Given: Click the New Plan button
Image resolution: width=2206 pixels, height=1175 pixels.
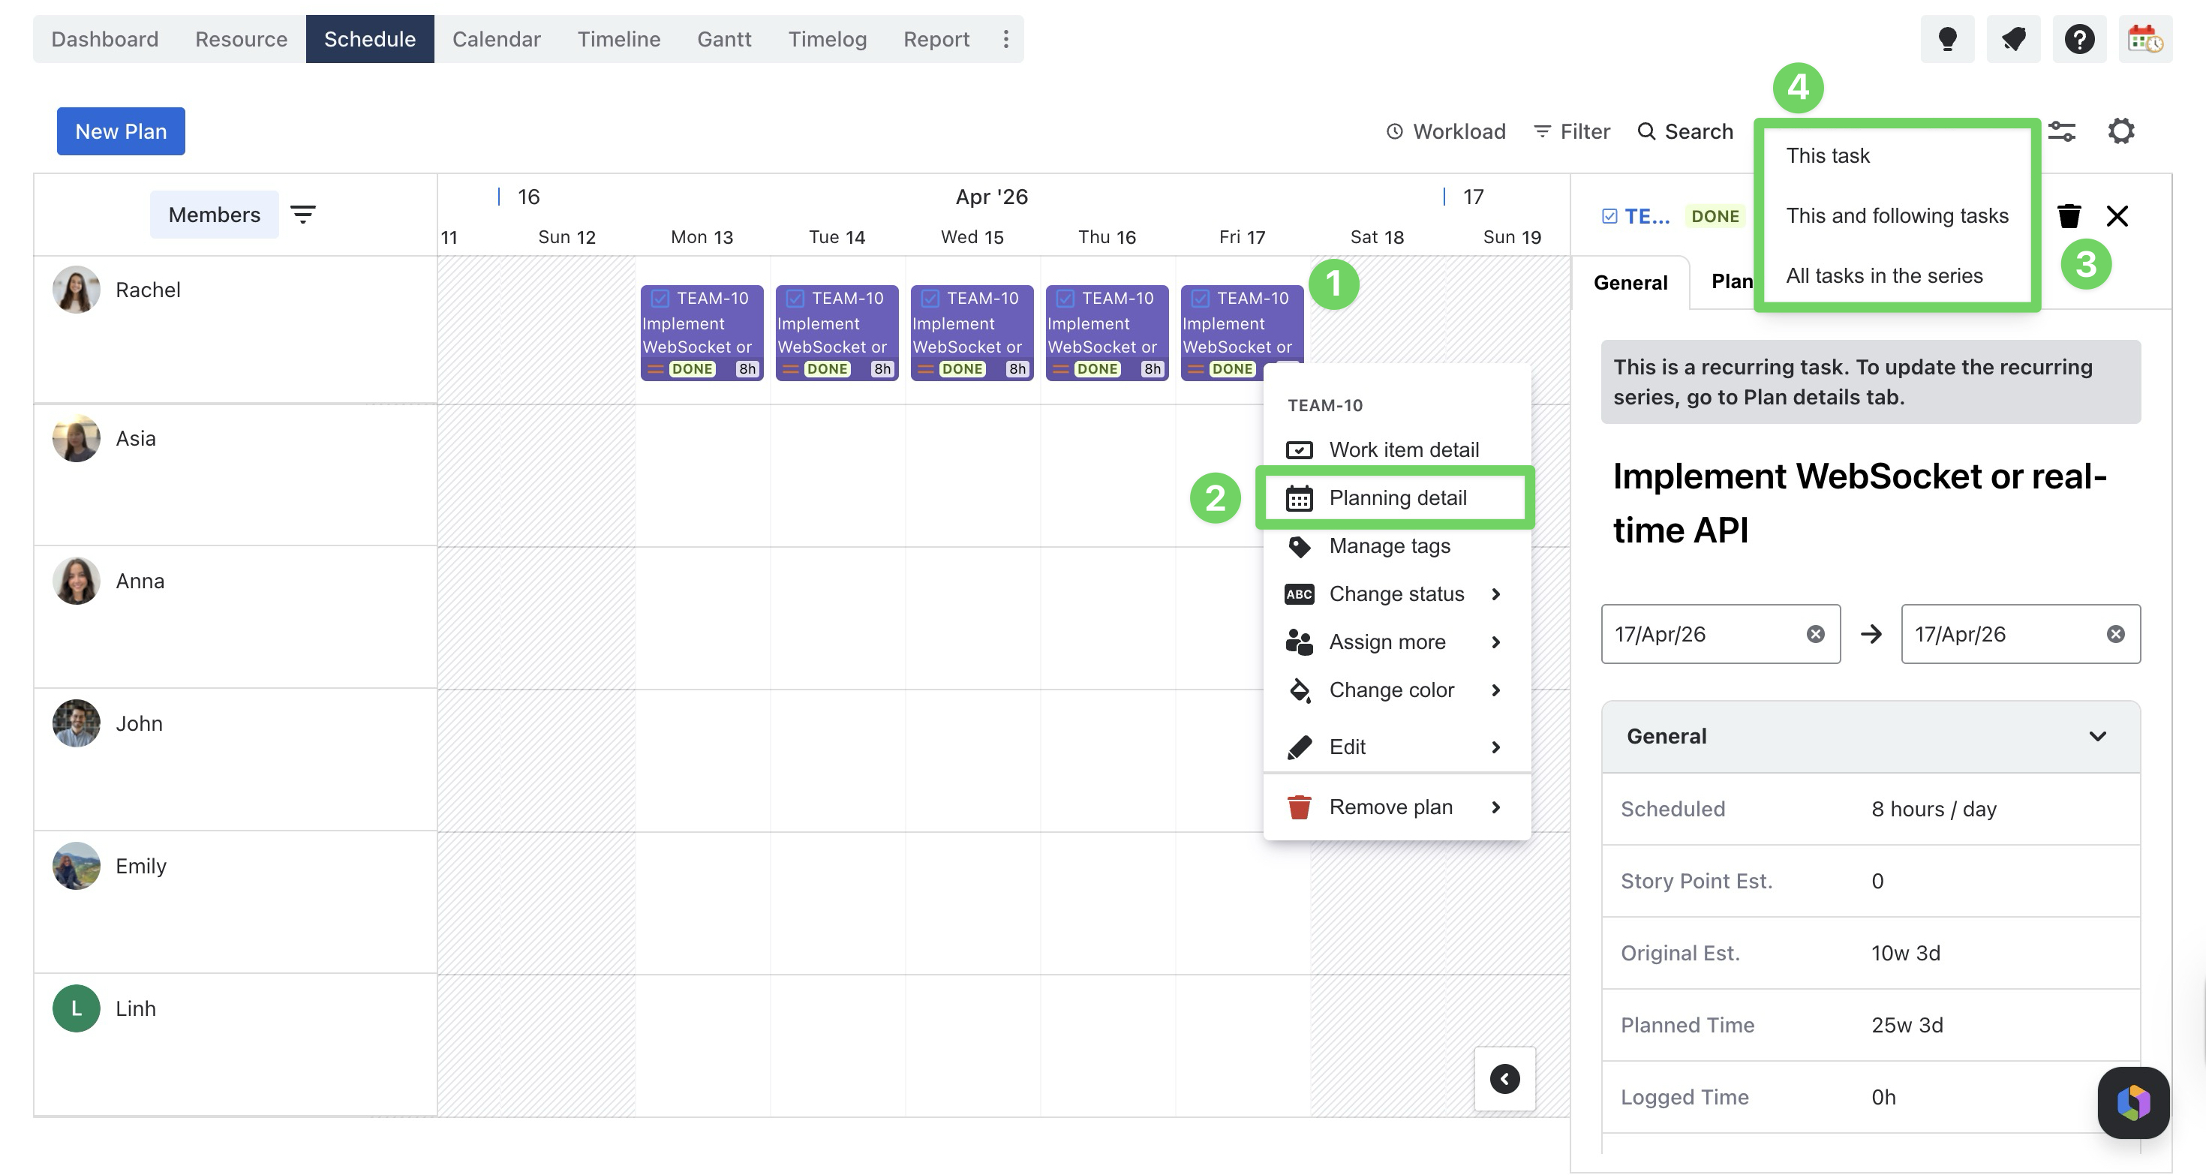Looking at the screenshot, I should tap(121, 131).
